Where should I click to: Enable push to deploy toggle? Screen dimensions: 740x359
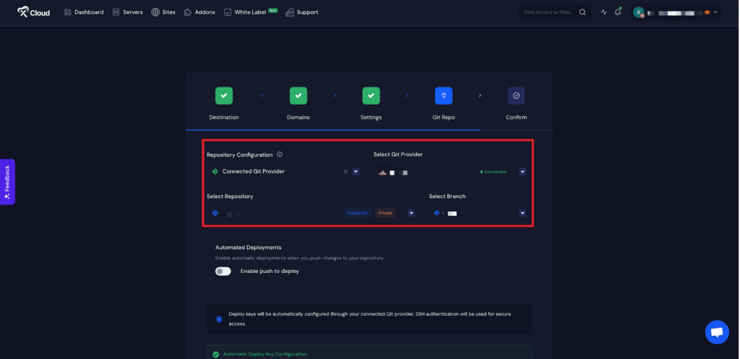click(223, 271)
